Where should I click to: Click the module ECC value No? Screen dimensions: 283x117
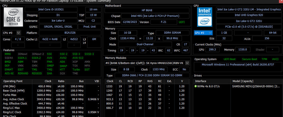[x=184, y=70]
